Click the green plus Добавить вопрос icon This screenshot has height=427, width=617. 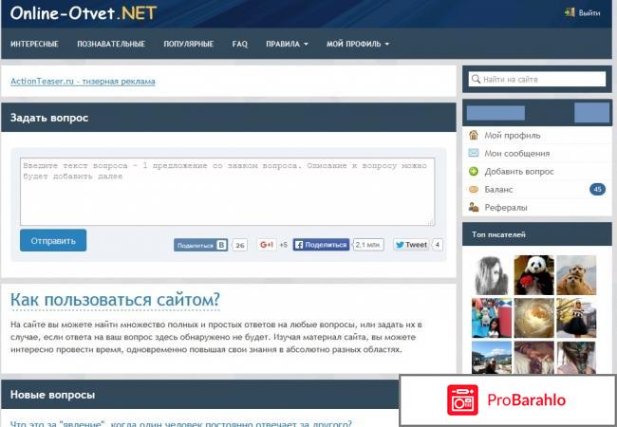click(x=474, y=171)
